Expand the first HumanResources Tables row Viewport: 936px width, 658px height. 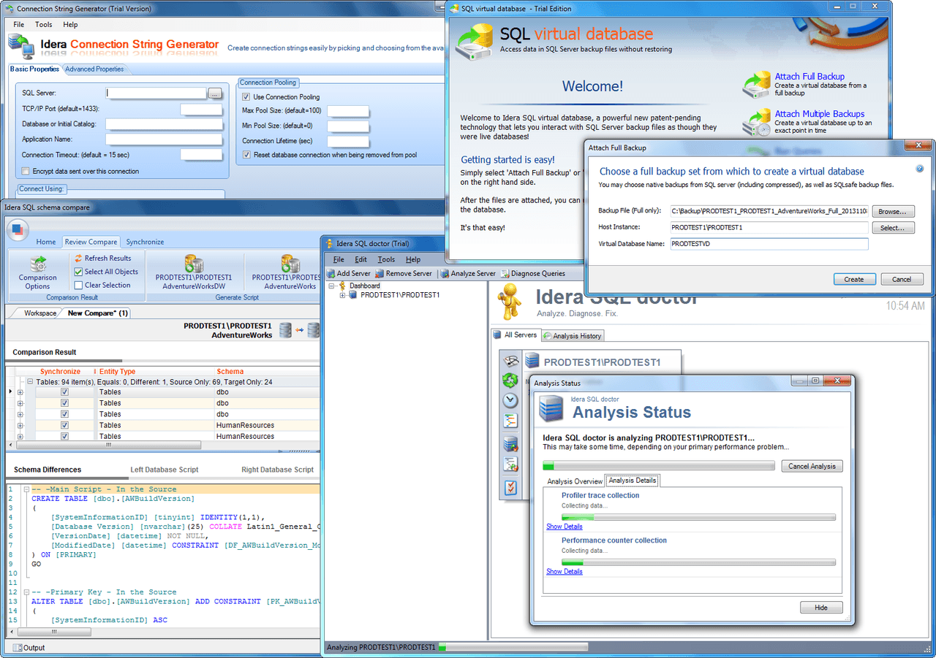coord(20,425)
